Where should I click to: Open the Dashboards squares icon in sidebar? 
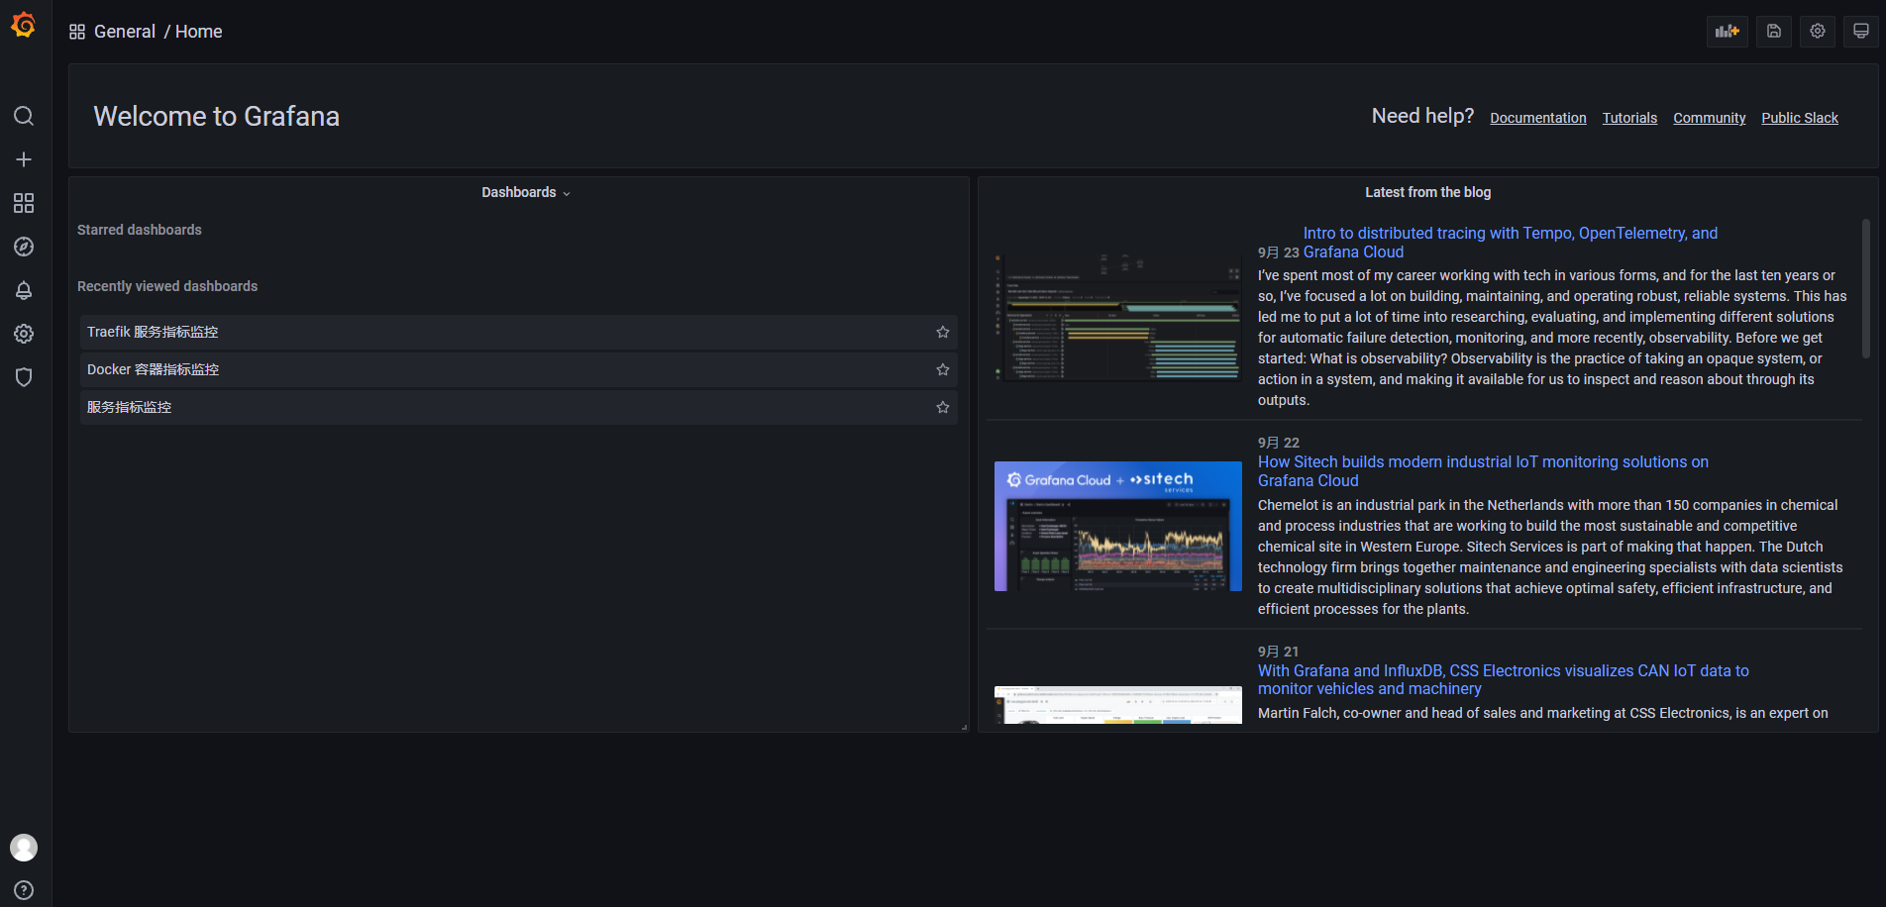click(24, 203)
